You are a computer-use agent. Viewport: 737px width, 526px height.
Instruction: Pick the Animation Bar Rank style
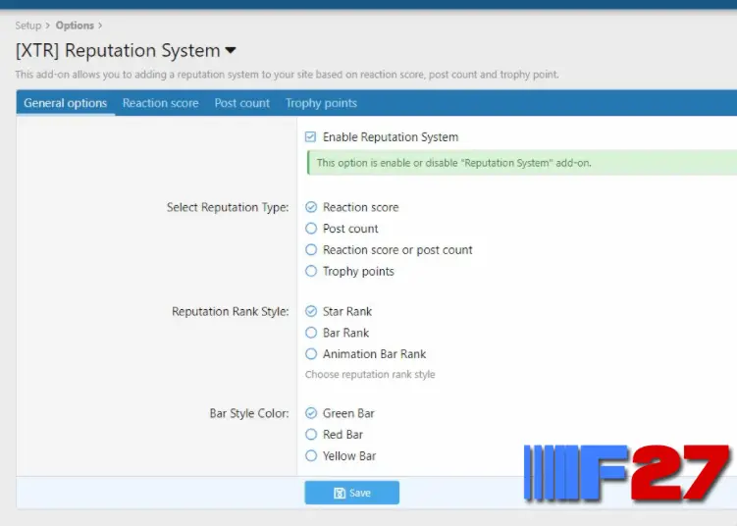pos(311,354)
